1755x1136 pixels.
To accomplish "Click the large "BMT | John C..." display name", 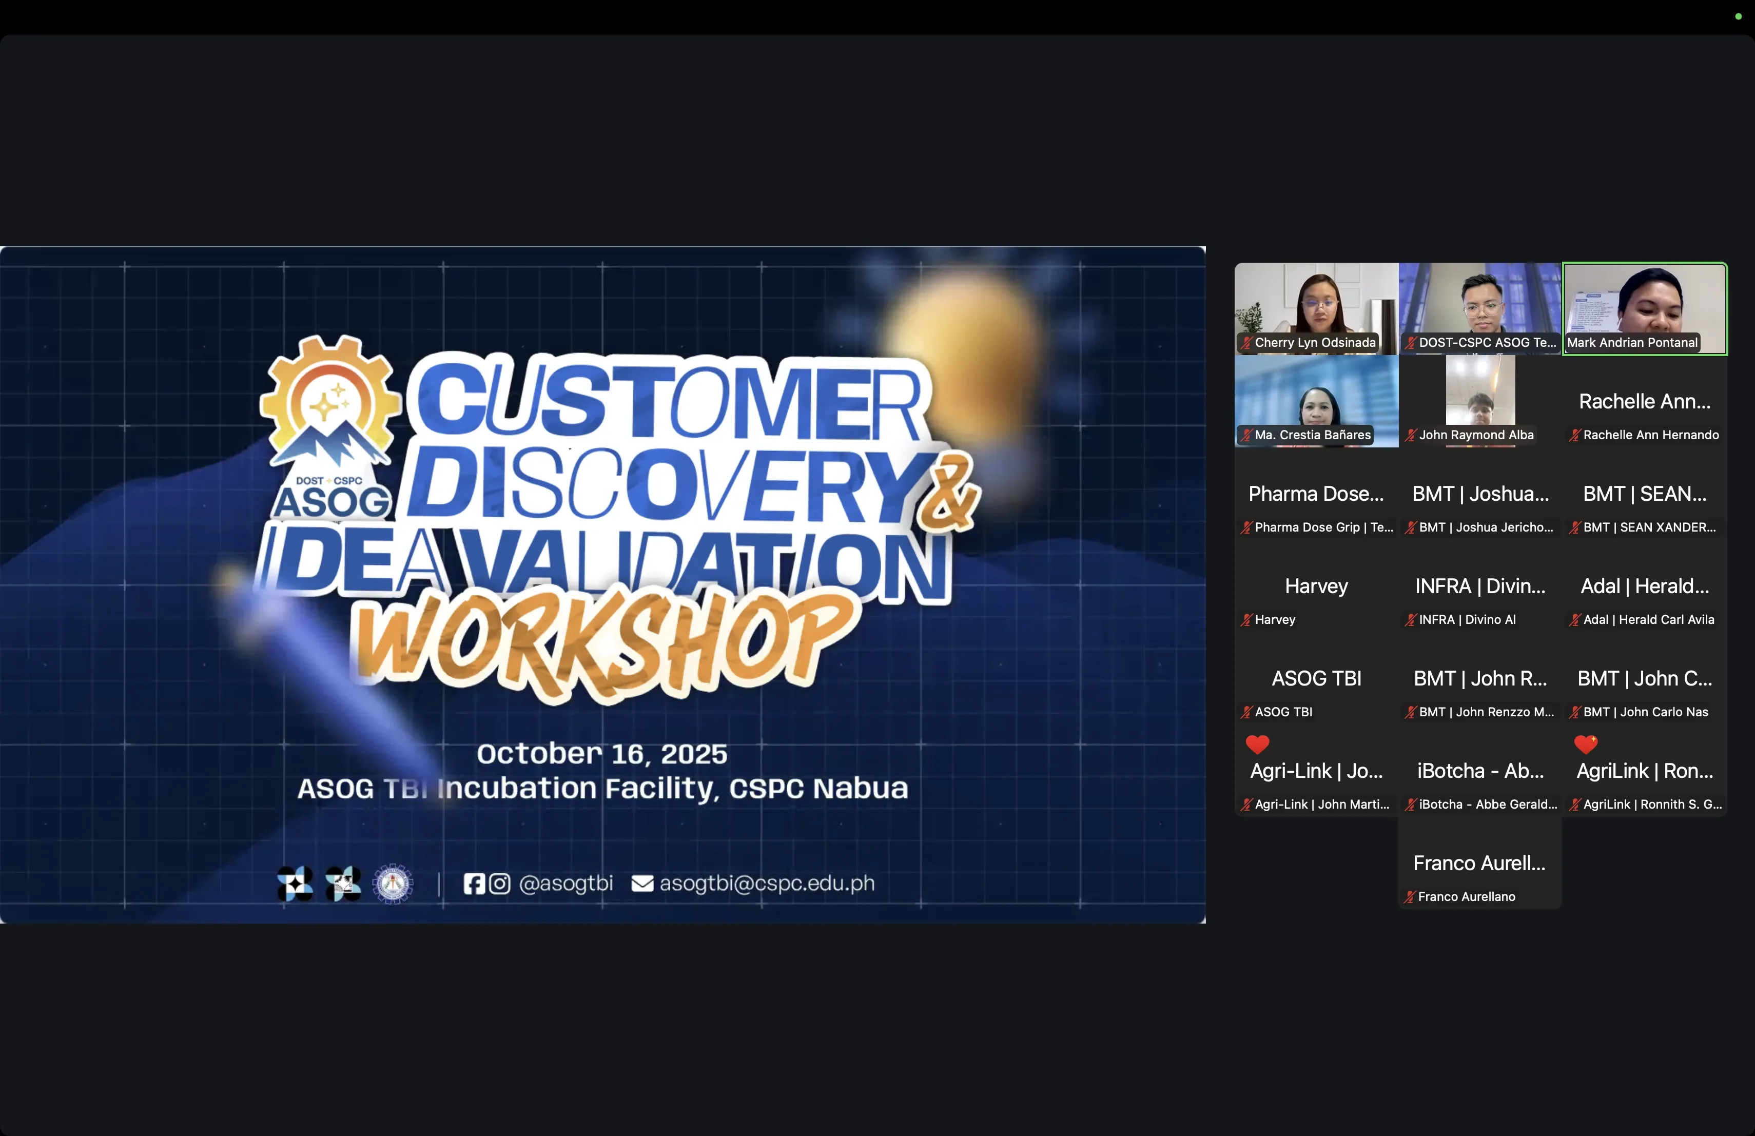I will (1644, 678).
